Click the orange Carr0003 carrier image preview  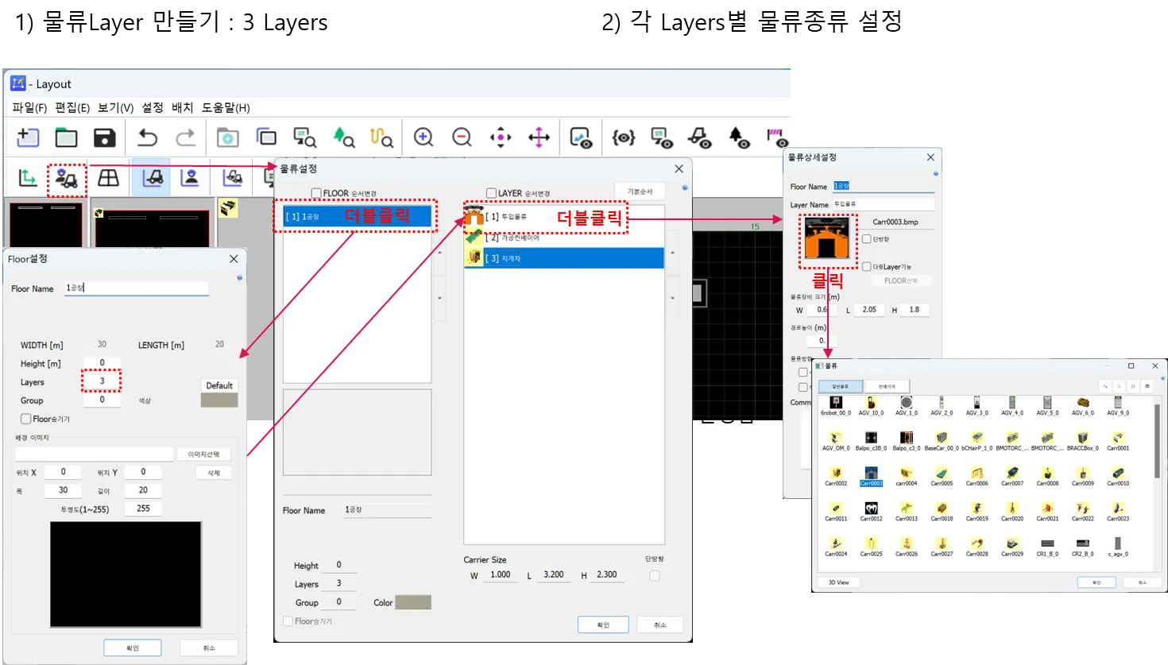tap(826, 238)
